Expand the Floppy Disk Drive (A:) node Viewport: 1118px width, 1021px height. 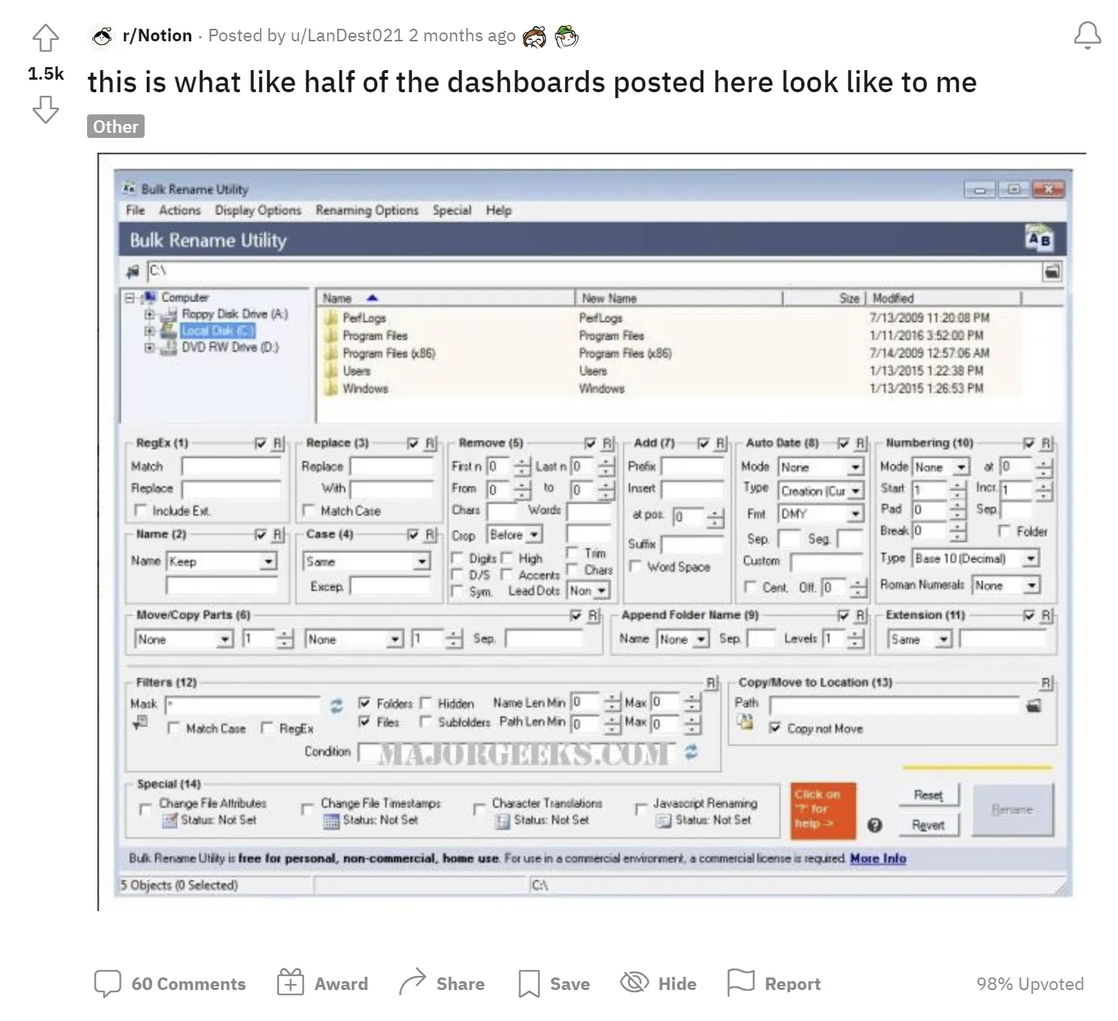(x=149, y=314)
